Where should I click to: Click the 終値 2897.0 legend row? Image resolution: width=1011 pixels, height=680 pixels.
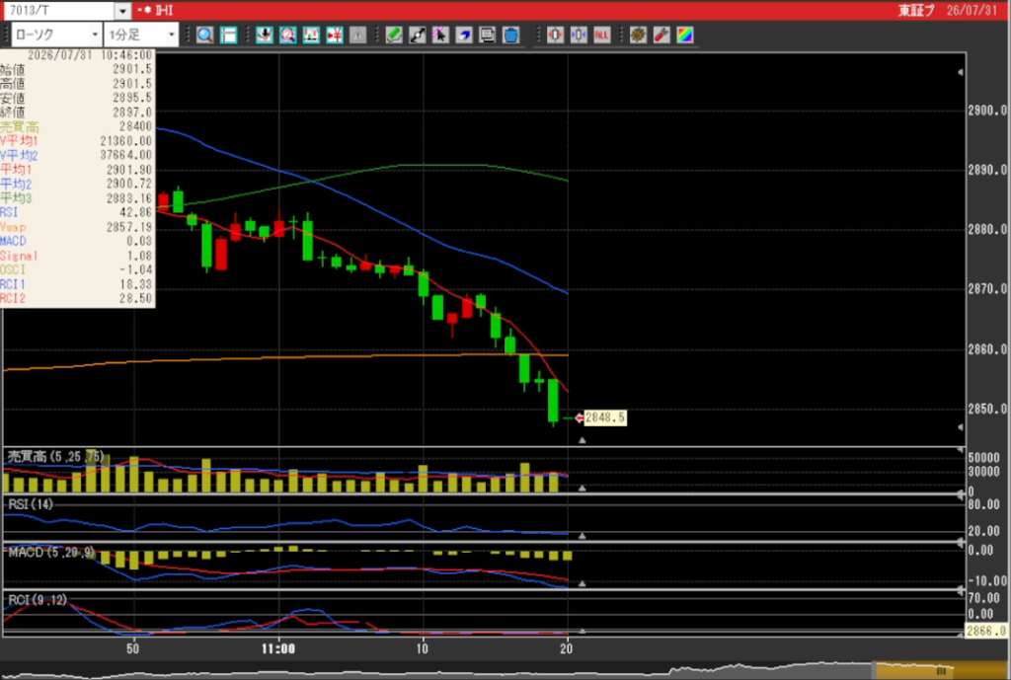(77, 113)
